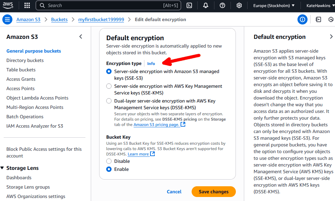The width and height of the screenshot is (335, 201).
Task: Select SSE-S3 encryption radio button
Action: 109,71
